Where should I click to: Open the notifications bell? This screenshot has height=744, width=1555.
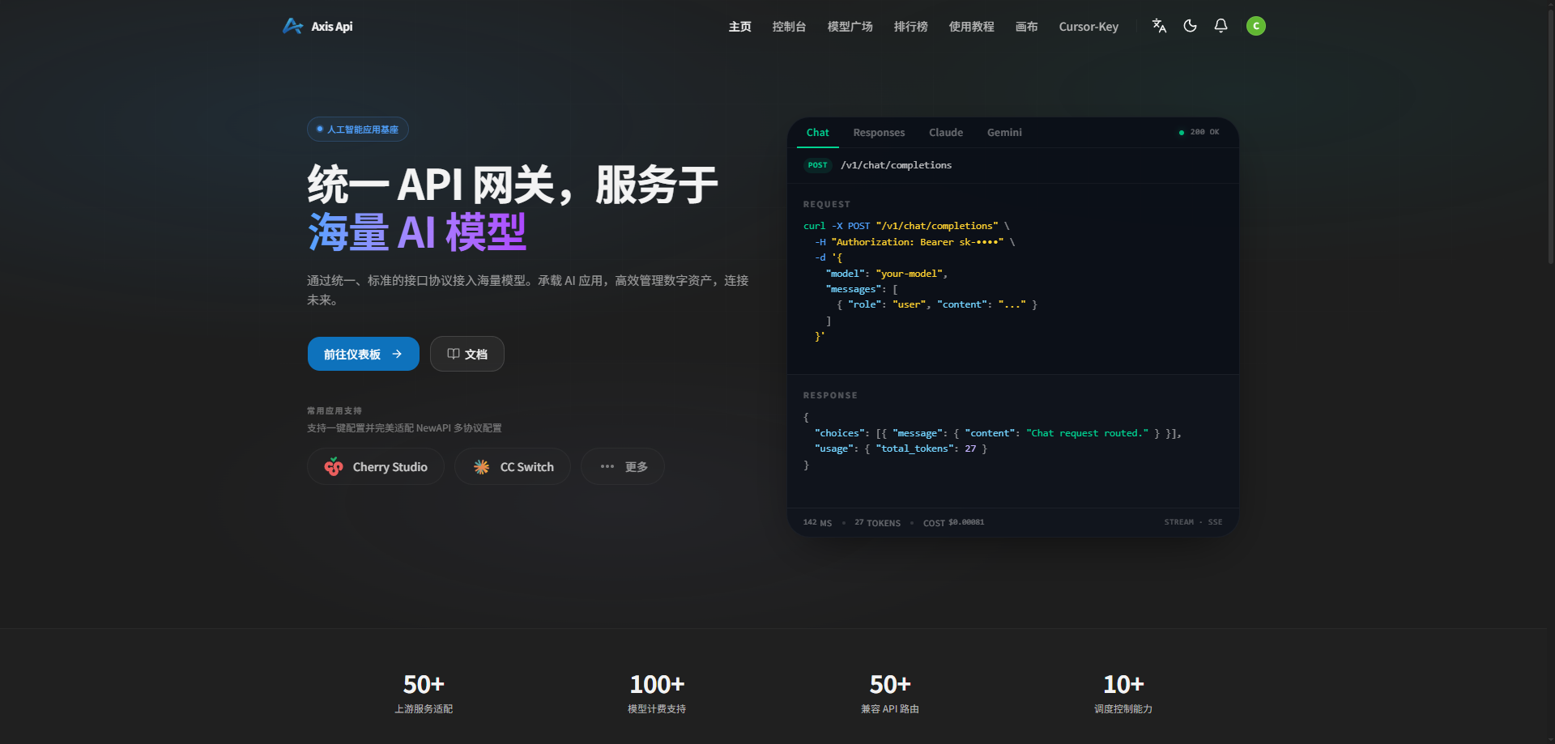1221,26
